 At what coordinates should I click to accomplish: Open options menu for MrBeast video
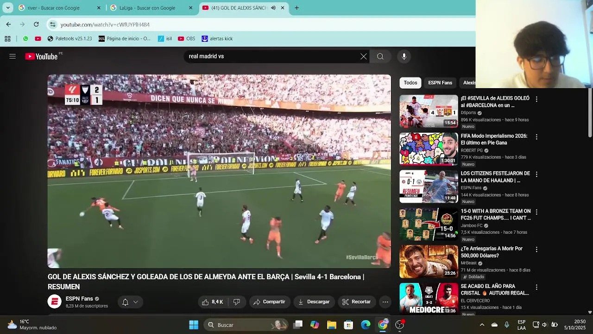[x=536, y=250]
